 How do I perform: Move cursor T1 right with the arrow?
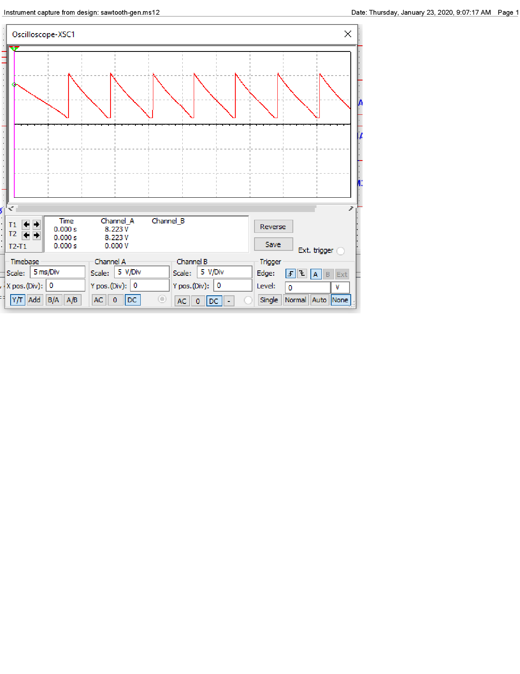37,224
